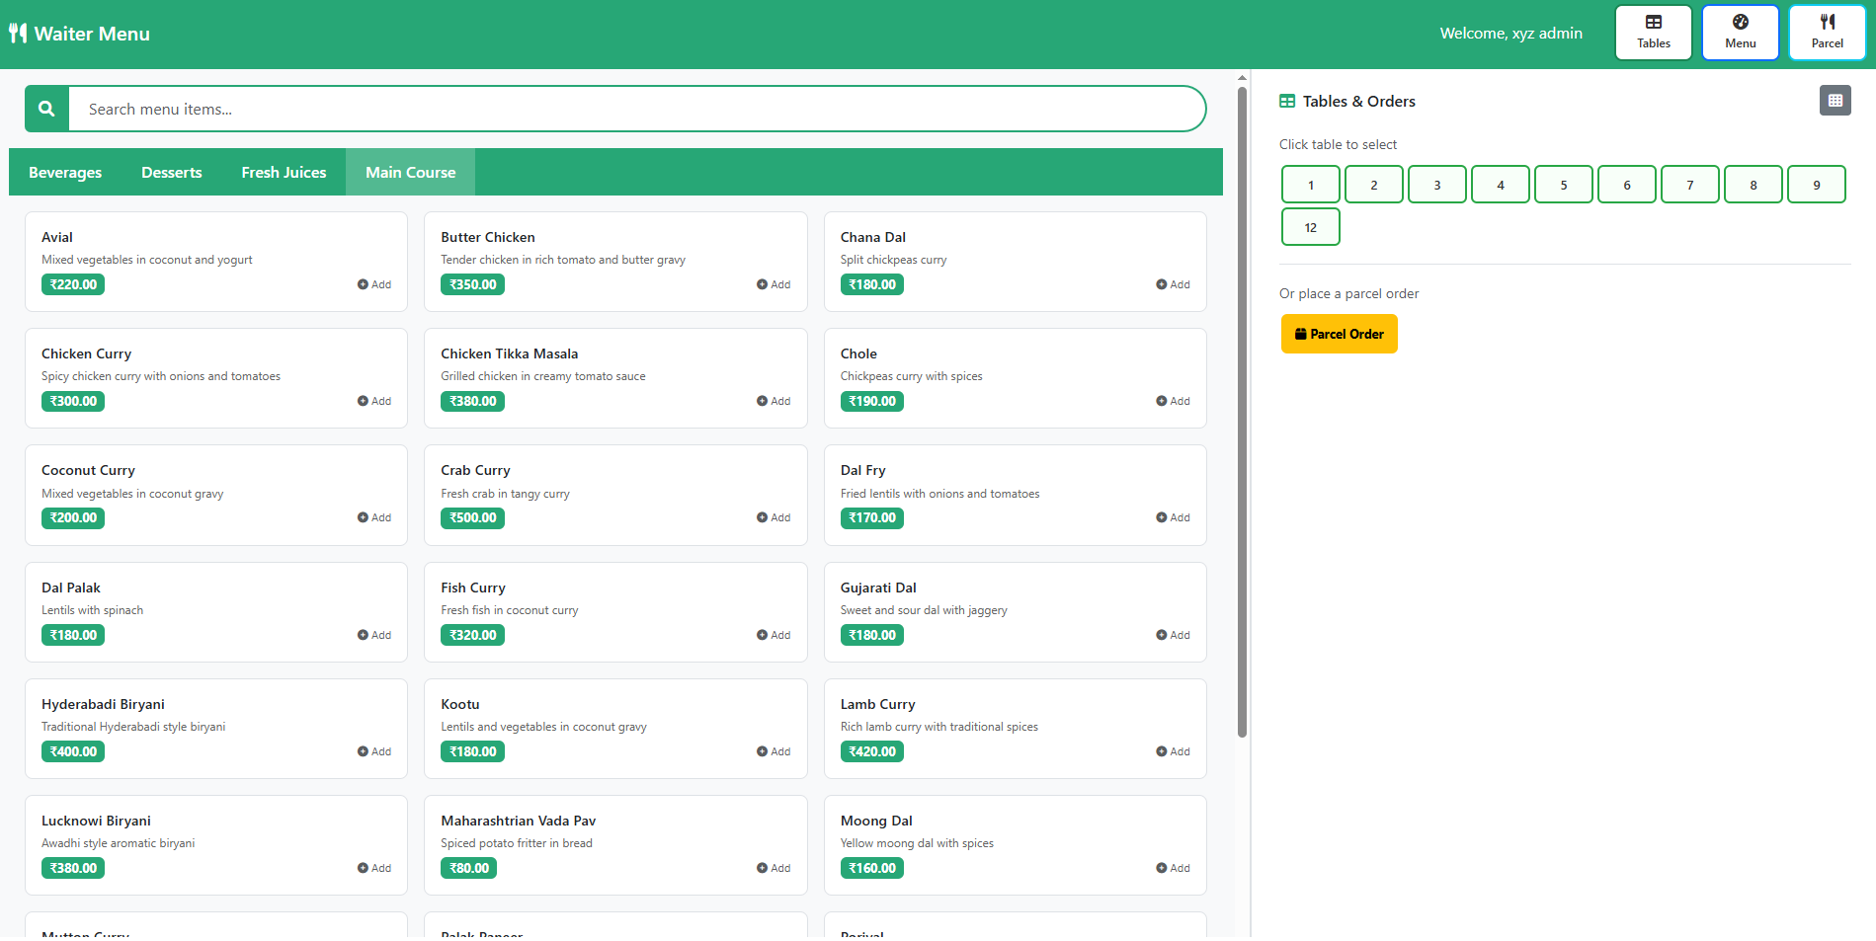
Task: Switch to the Beverages tab
Action: (64, 172)
